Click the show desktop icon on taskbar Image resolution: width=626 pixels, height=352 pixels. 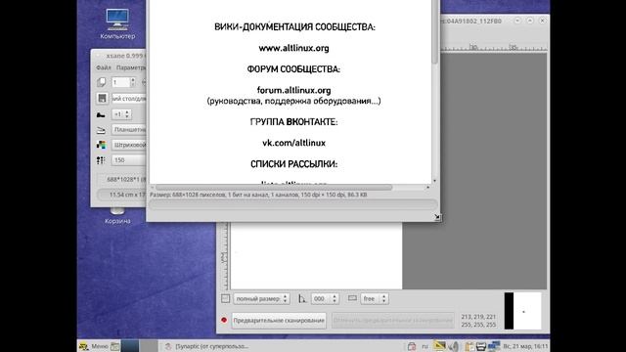coord(115,346)
